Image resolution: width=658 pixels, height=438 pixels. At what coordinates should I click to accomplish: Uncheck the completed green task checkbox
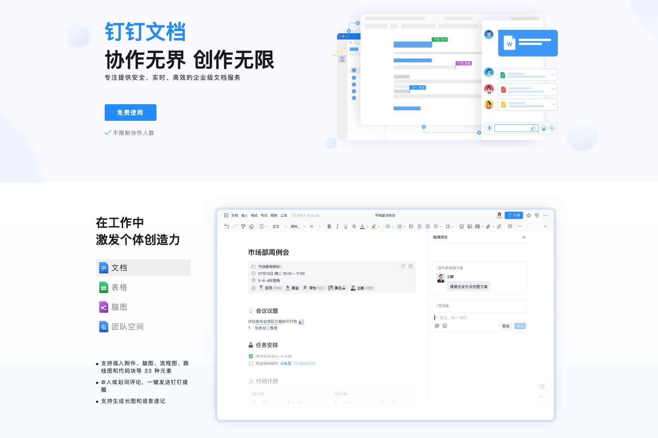pos(251,356)
